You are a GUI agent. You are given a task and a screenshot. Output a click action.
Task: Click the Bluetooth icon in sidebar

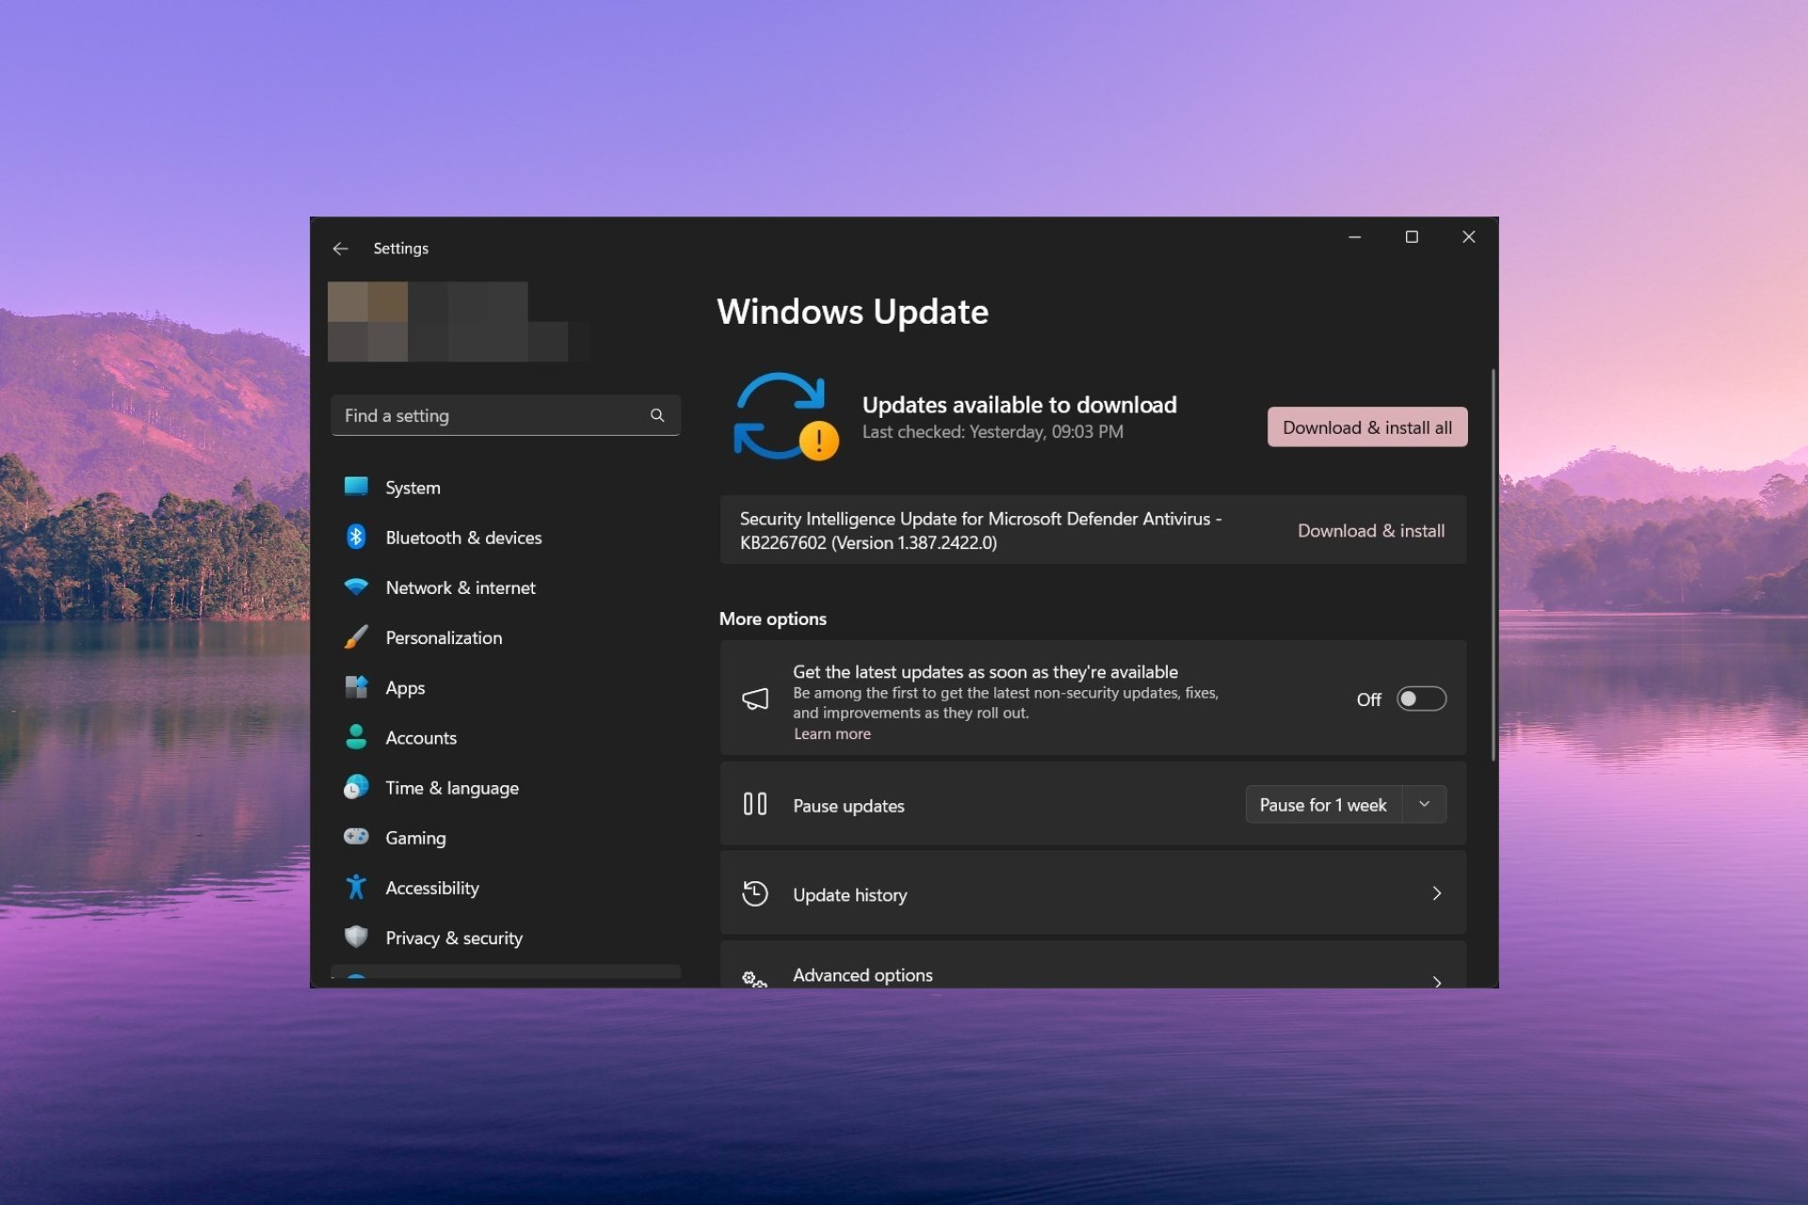point(356,537)
